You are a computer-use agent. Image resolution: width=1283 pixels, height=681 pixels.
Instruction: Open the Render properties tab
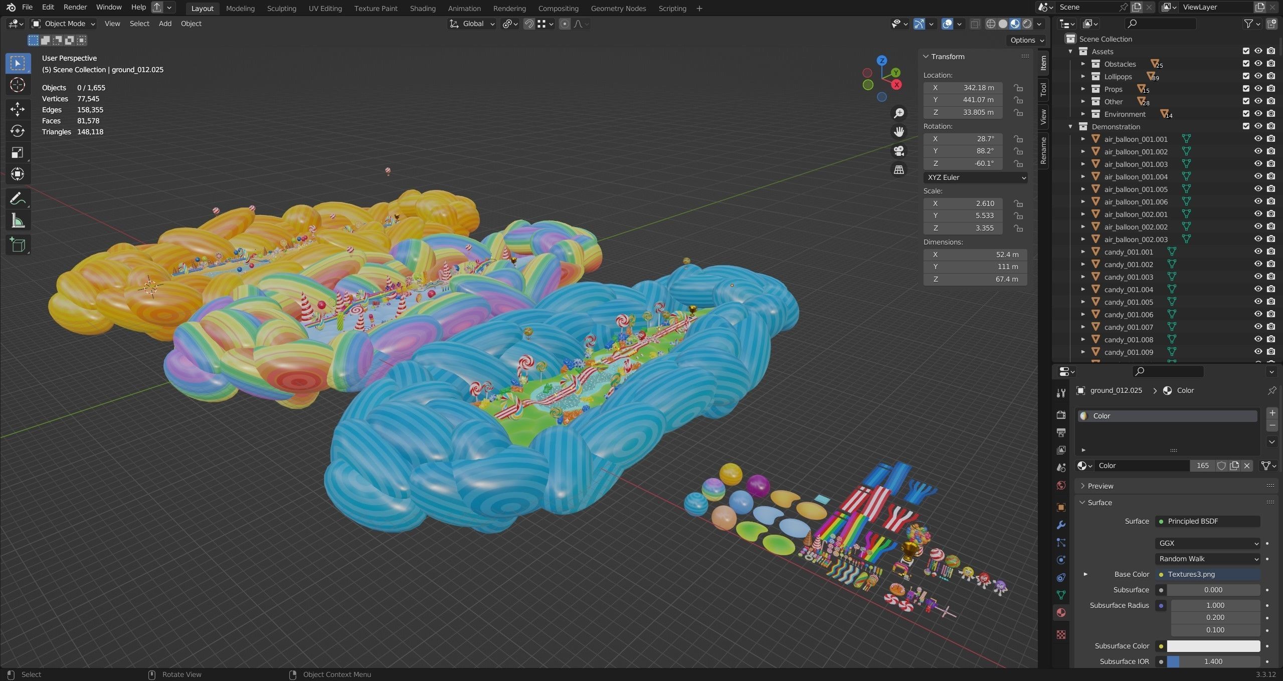(1061, 415)
